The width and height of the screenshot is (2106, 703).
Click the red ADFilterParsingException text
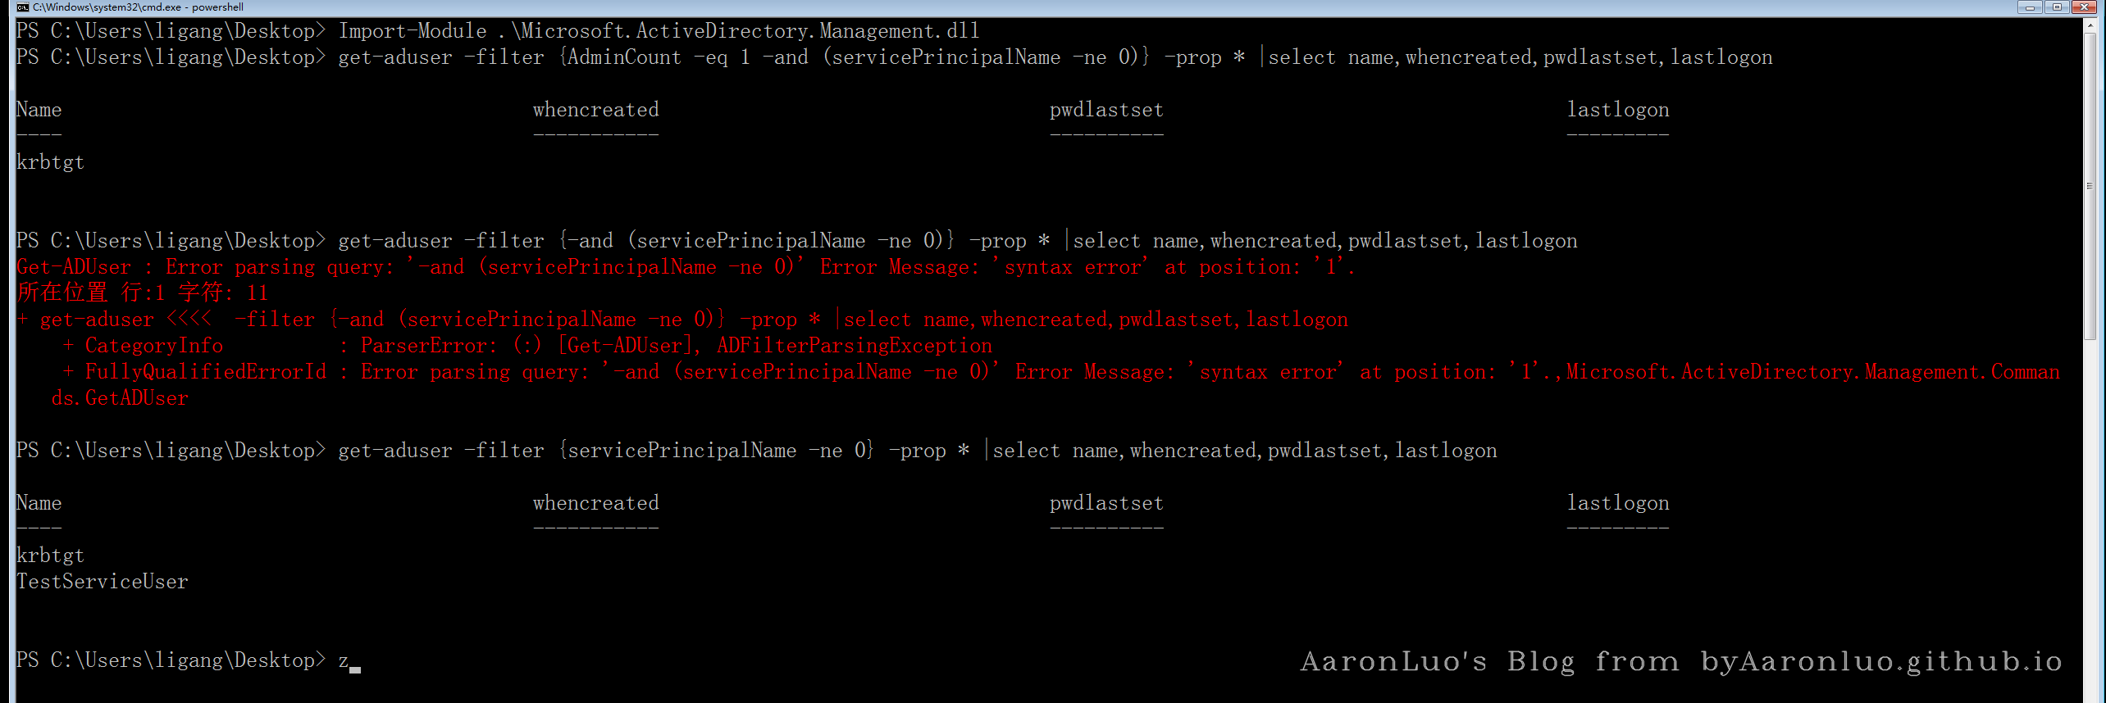point(854,346)
